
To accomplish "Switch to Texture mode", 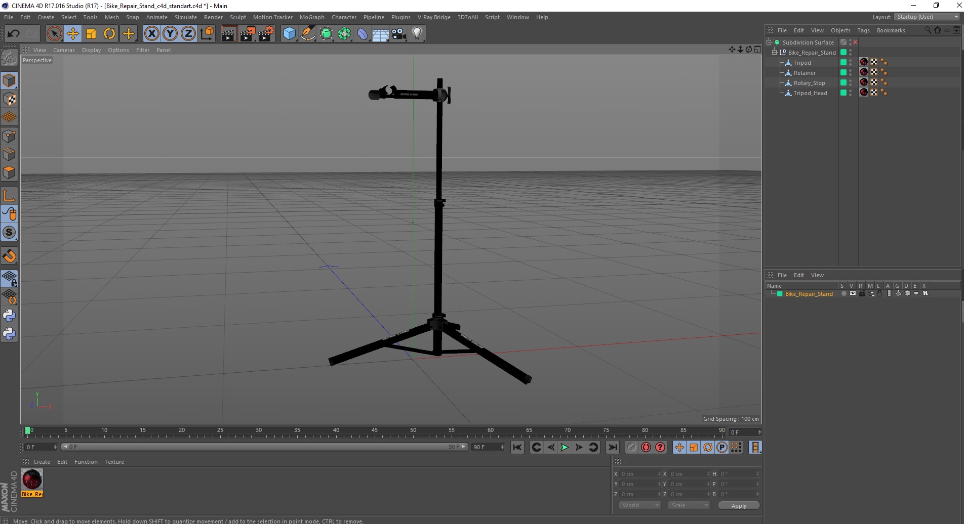I will point(9,99).
